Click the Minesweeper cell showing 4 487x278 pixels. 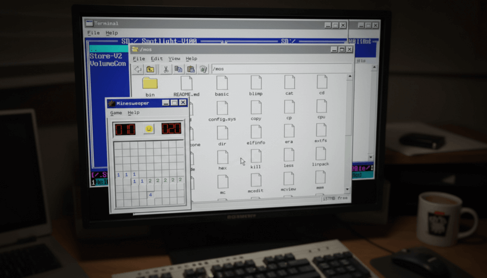click(150, 195)
